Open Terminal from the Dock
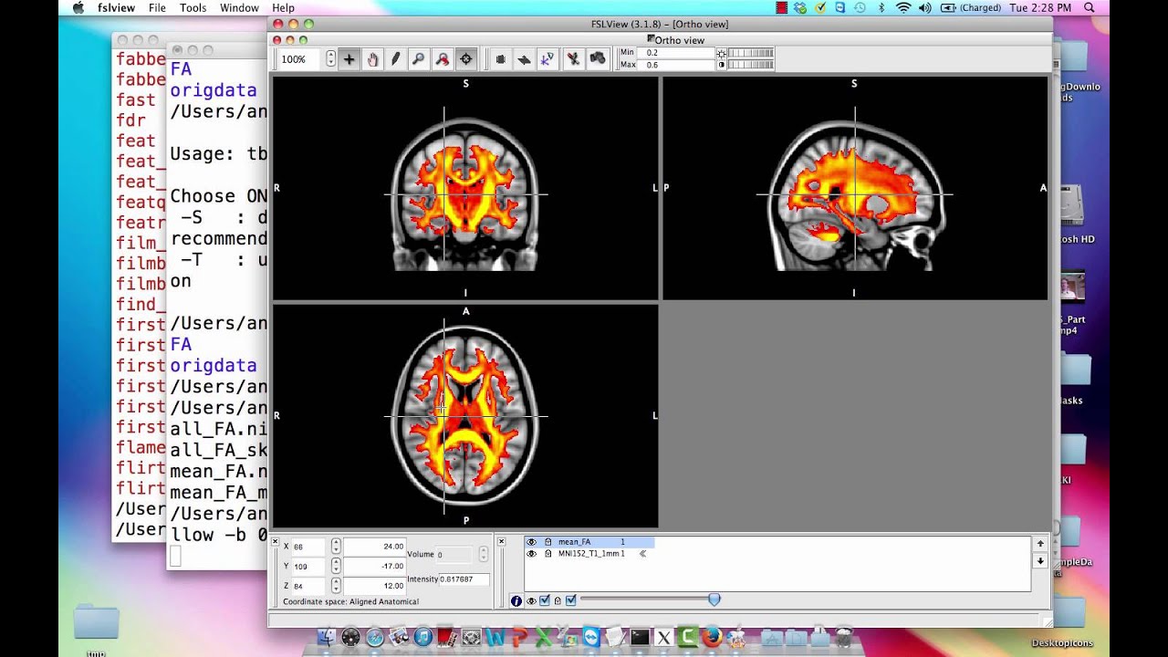 pos(641,637)
